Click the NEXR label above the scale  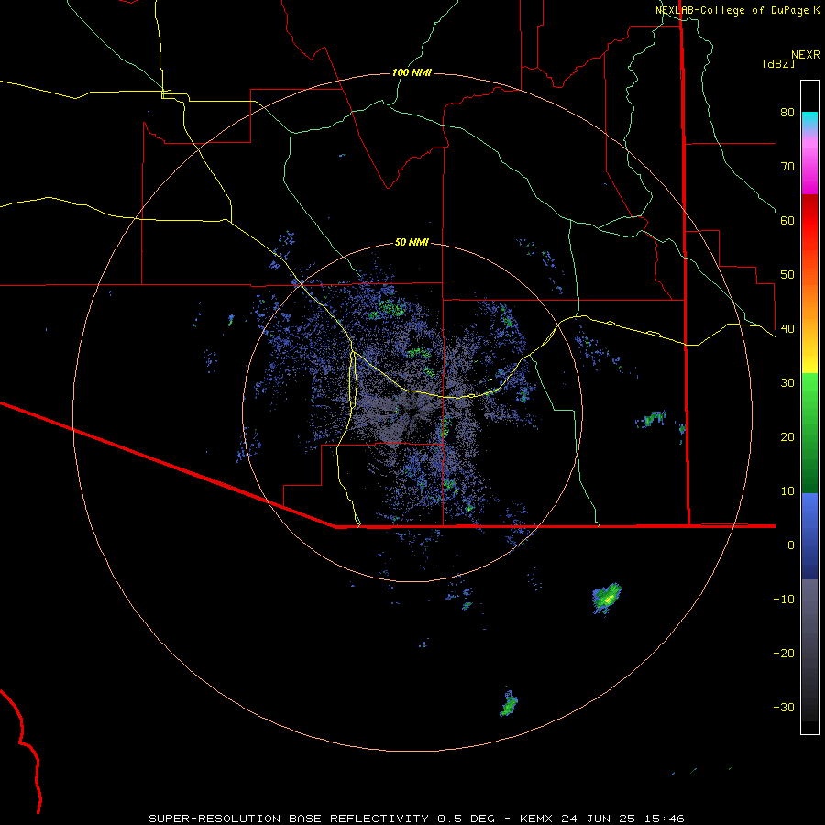point(805,55)
